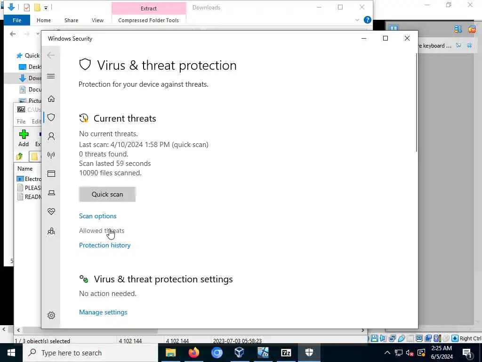The image size is (482, 362).
Task: Open Account protection person icon in sidebar
Action: pyautogui.click(x=51, y=136)
